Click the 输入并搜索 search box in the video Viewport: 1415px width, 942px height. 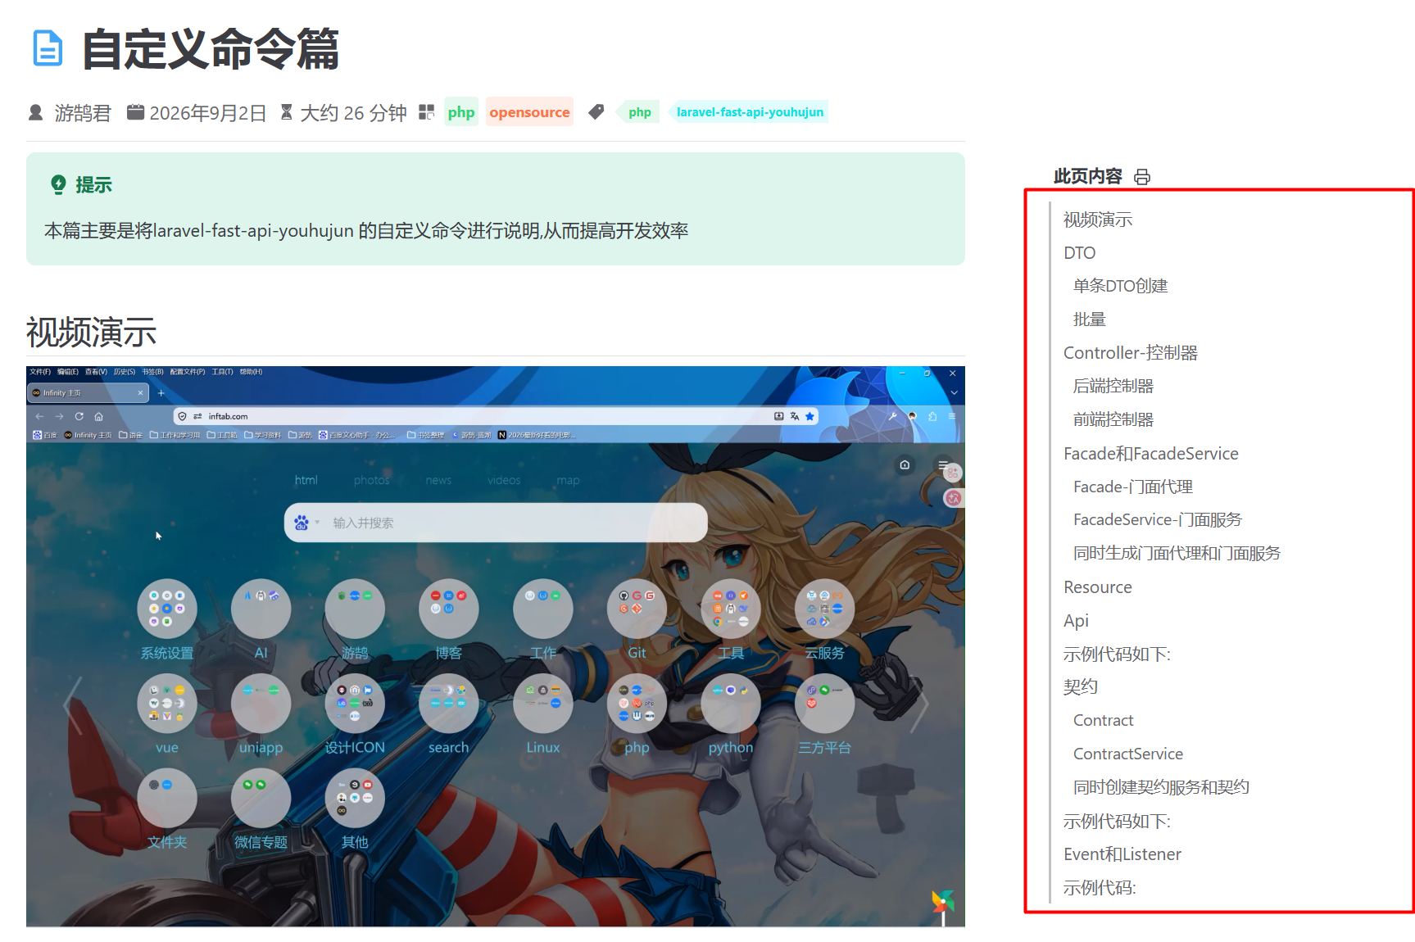496,523
